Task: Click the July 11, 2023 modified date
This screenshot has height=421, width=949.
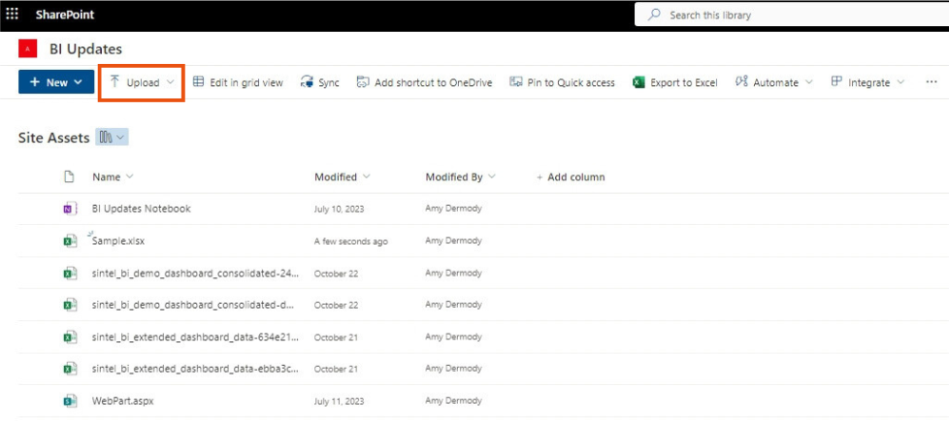Action: click(x=339, y=401)
